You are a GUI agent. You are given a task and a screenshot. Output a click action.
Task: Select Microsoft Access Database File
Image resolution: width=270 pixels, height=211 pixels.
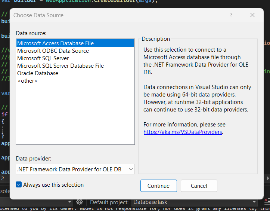(x=56, y=43)
